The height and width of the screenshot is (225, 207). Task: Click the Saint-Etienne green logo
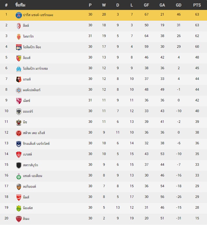point(19,177)
